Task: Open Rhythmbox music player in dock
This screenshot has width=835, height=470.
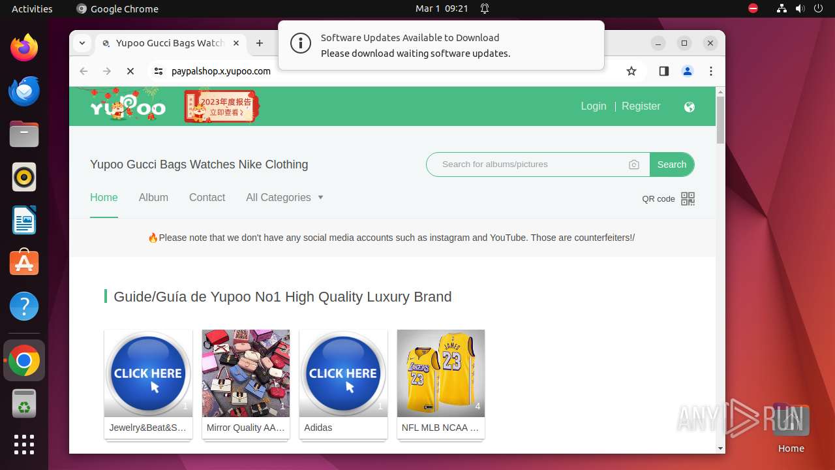Action: click(24, 177)
